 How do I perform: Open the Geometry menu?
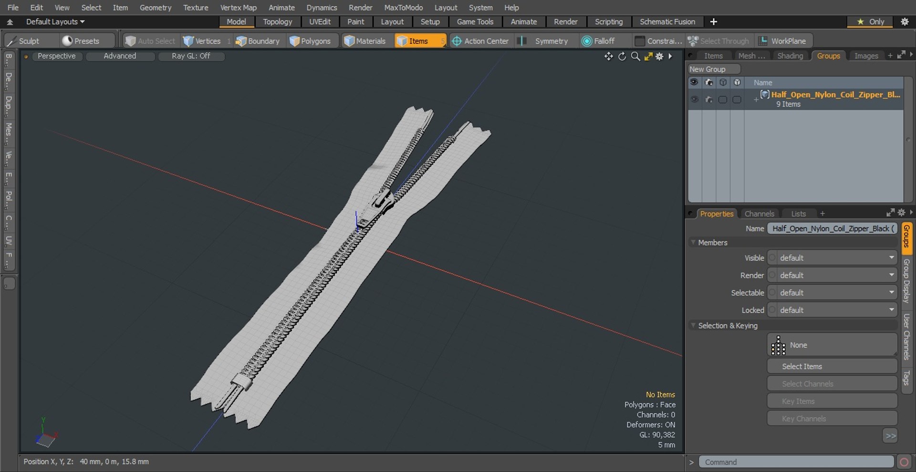155,8
